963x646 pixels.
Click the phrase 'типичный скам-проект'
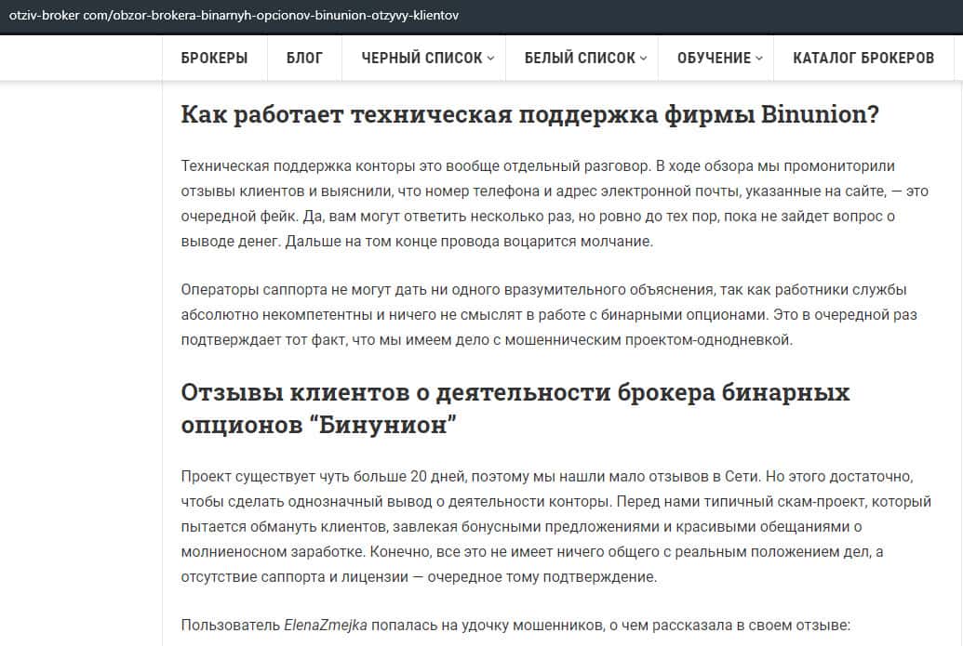click(785, 502)
